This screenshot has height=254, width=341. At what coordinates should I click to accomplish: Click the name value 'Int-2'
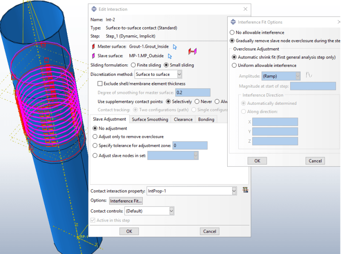[110, 20]
